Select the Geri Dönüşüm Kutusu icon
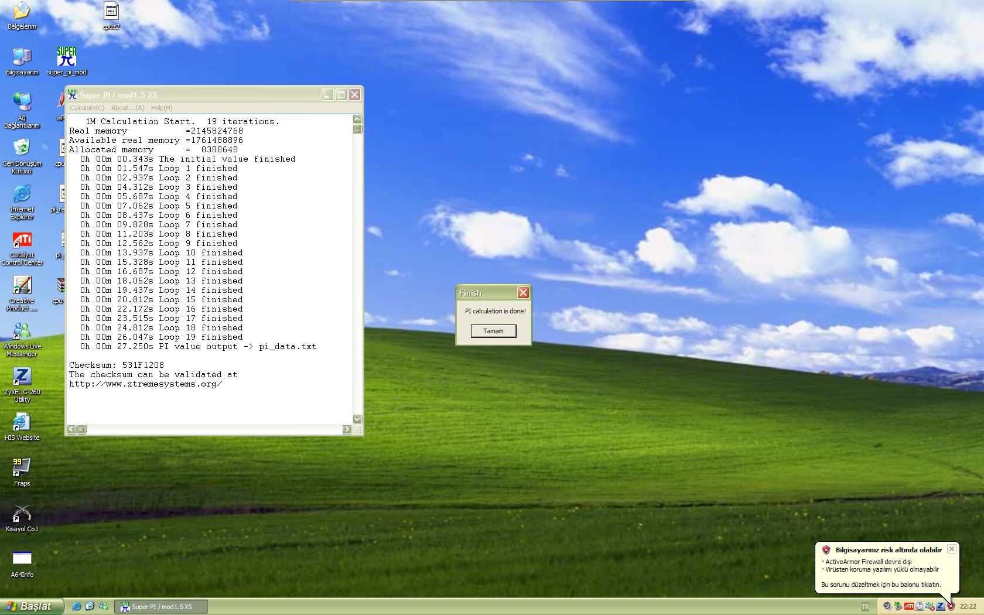The width and height of the screenshot is (984, 615). tap(22, 156)
